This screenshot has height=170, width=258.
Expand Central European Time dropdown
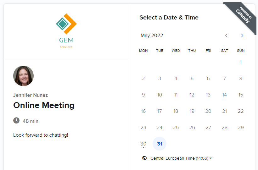click(181, 158)
